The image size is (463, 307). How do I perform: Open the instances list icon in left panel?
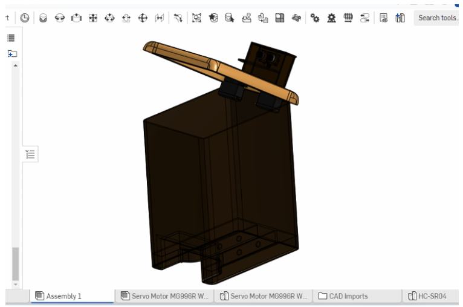(11, 38)
